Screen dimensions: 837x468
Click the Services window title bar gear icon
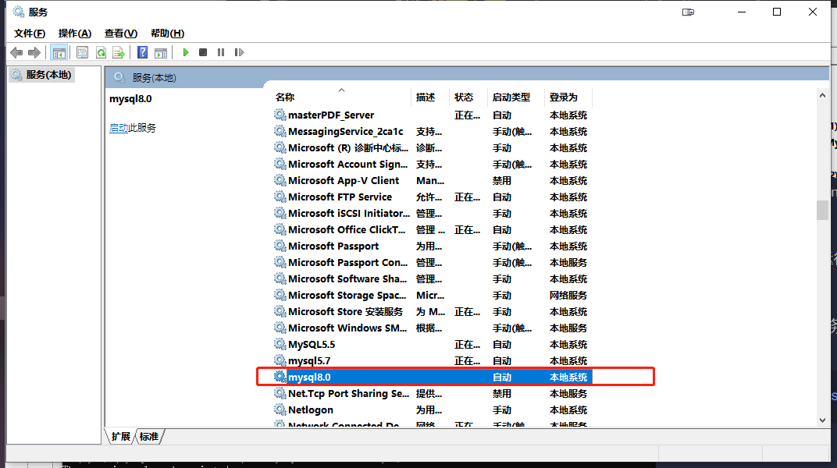[18, 12]
